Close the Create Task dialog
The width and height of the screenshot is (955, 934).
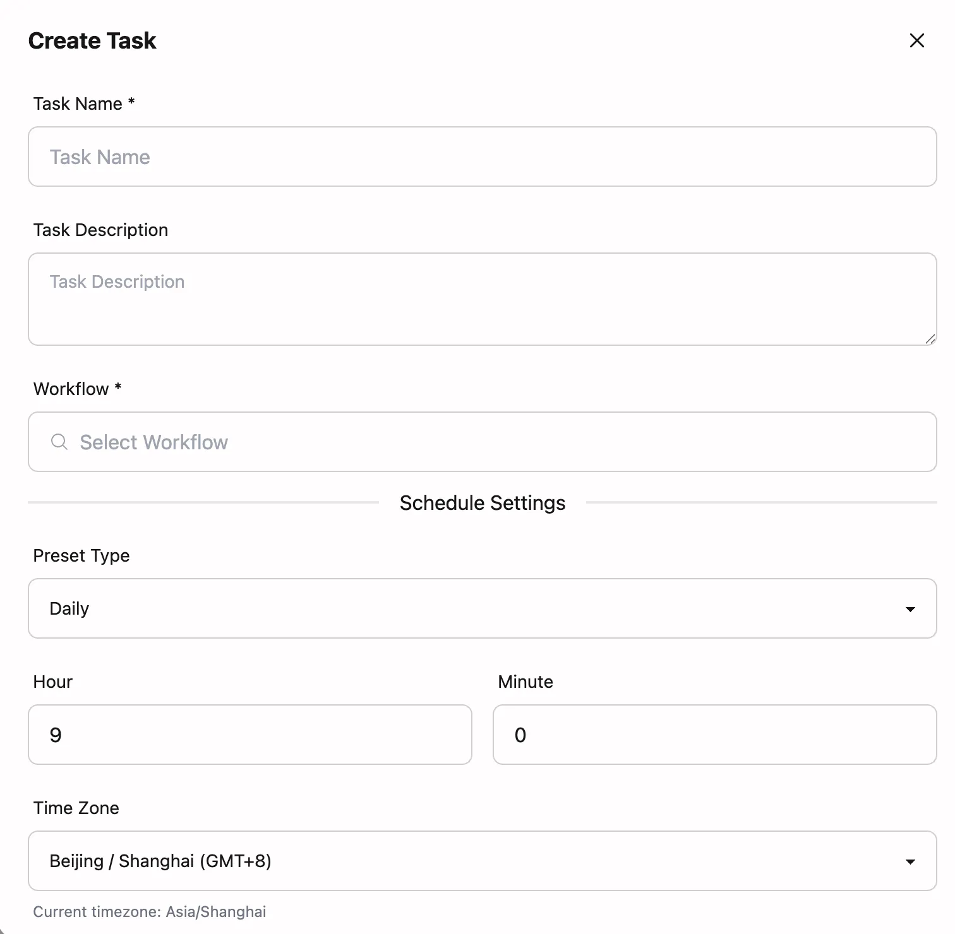point(916,40)
